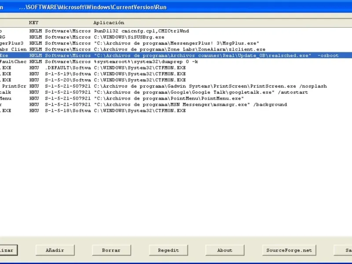Select the msnmsgr.exe /background row

pos(176,105)
